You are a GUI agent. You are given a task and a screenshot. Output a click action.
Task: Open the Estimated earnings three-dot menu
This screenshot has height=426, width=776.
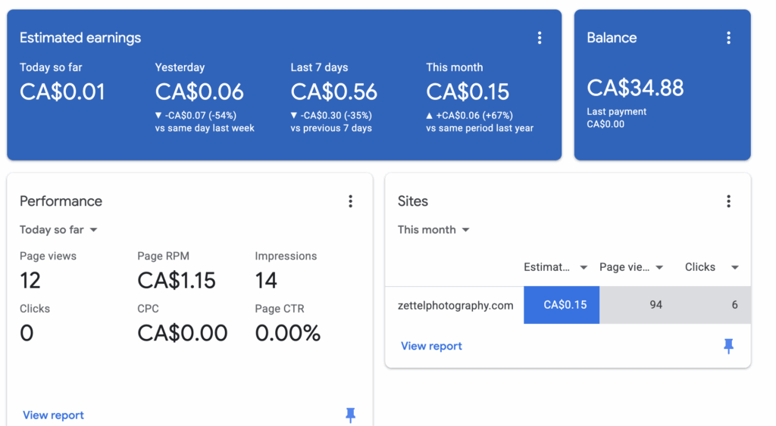(x=540, y=38)
